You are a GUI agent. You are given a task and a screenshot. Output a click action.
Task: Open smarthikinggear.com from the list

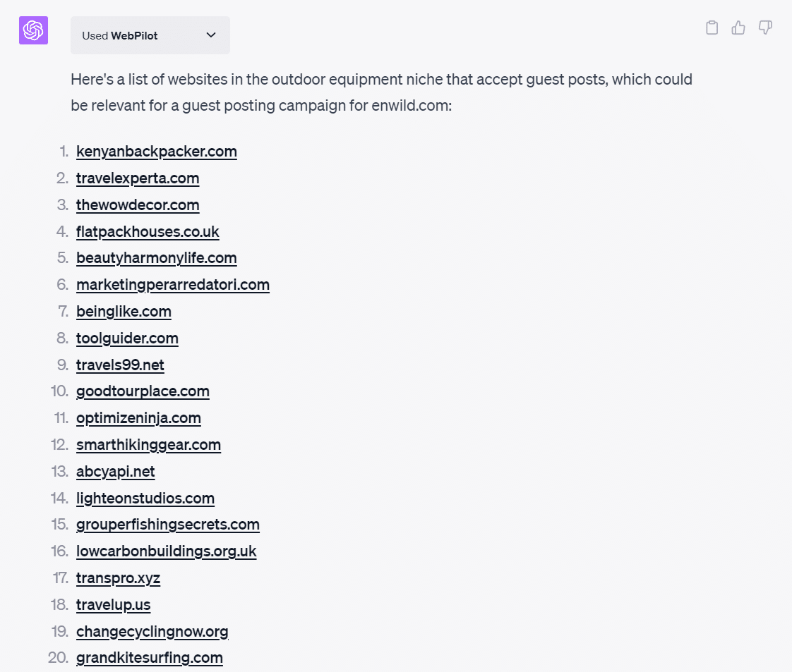(148, 445)
